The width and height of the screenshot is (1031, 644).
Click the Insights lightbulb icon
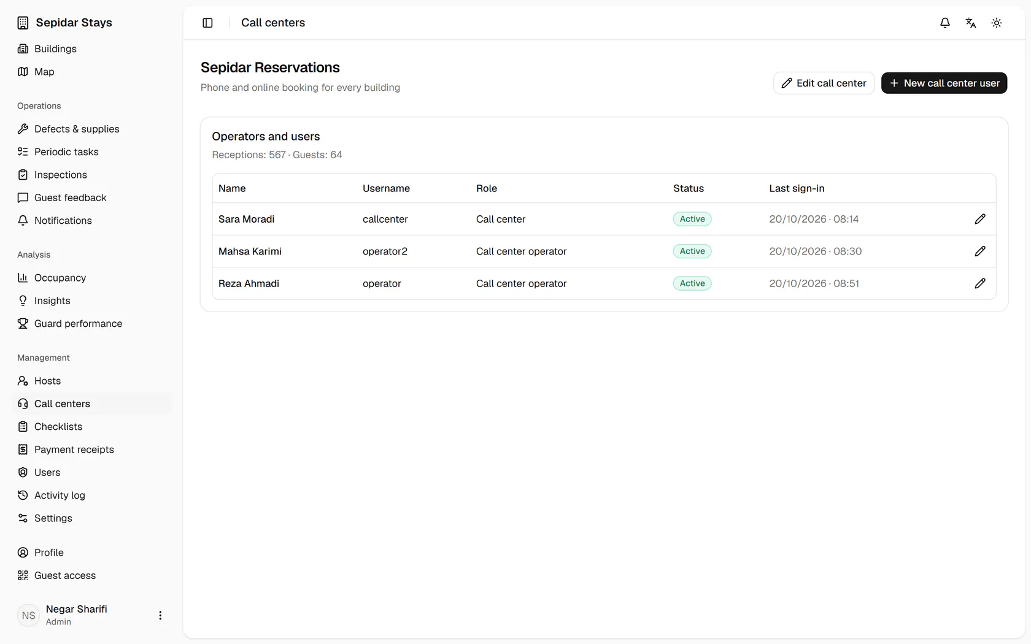(23, 301)
